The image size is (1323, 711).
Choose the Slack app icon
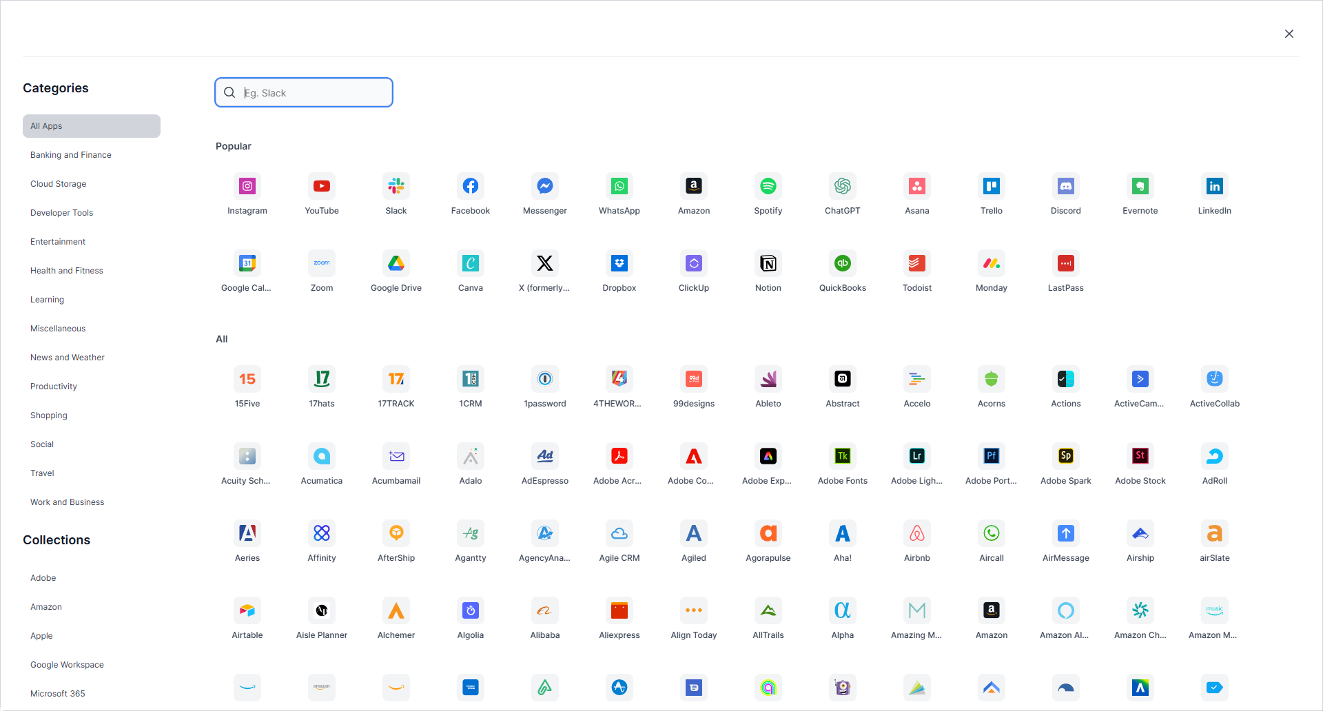[x=396, y=186]
